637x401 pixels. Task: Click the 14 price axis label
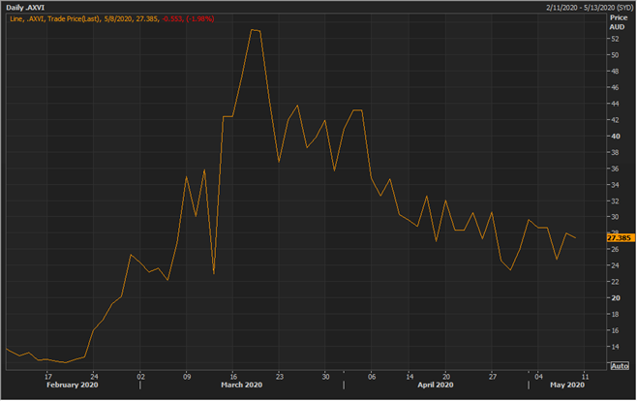tap(615, 347)
